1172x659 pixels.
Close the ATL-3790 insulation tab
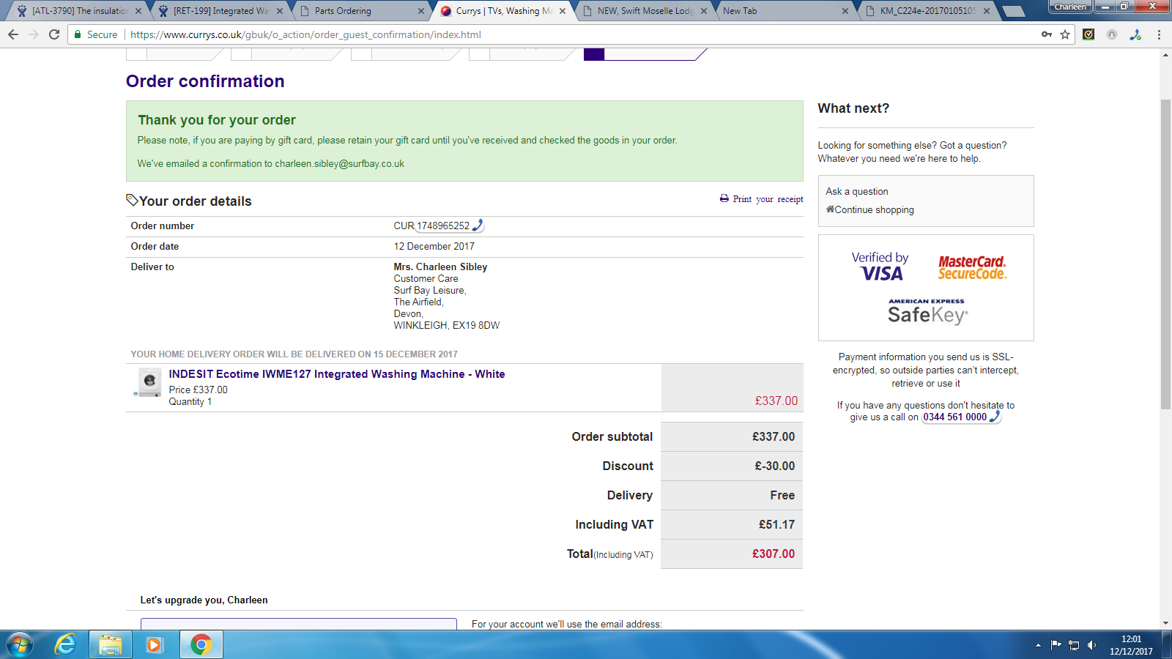coord(138,11)
